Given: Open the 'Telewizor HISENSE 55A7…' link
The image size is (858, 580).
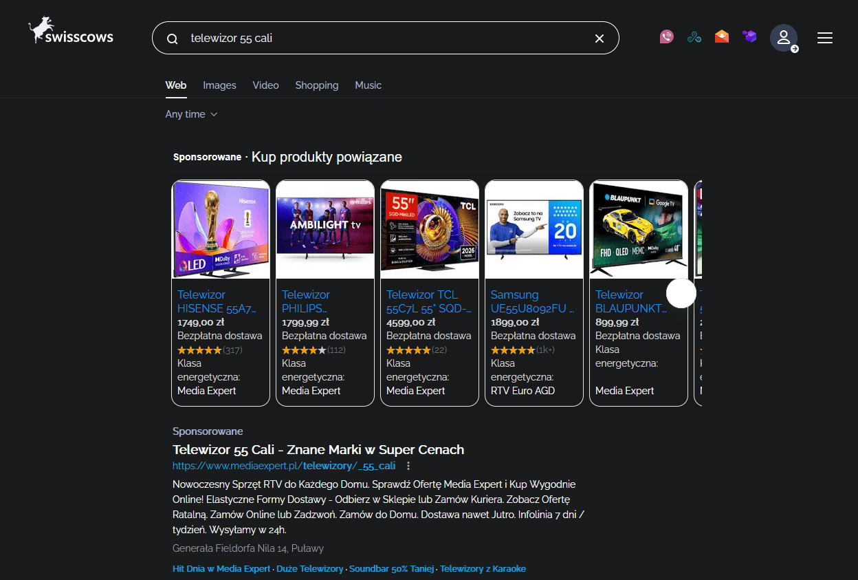Looking at the screenshot, I should tap(217, 301).
